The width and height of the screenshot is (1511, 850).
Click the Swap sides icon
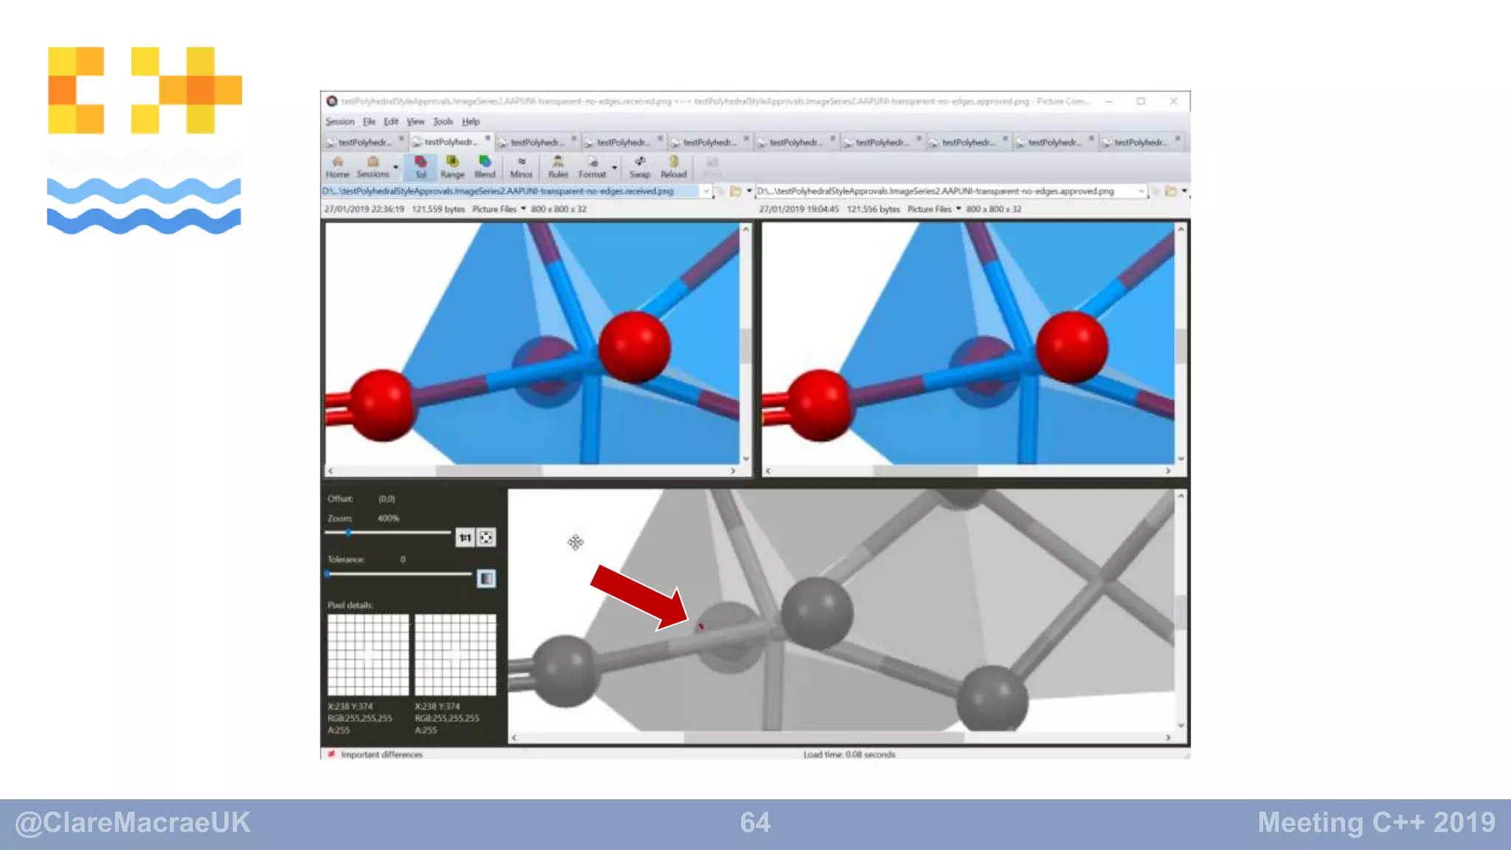640,167
